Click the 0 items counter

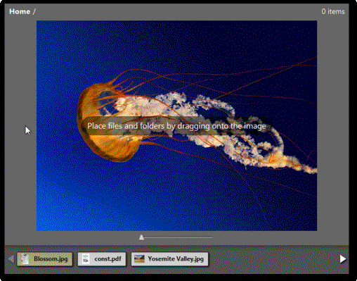[333, 11]
